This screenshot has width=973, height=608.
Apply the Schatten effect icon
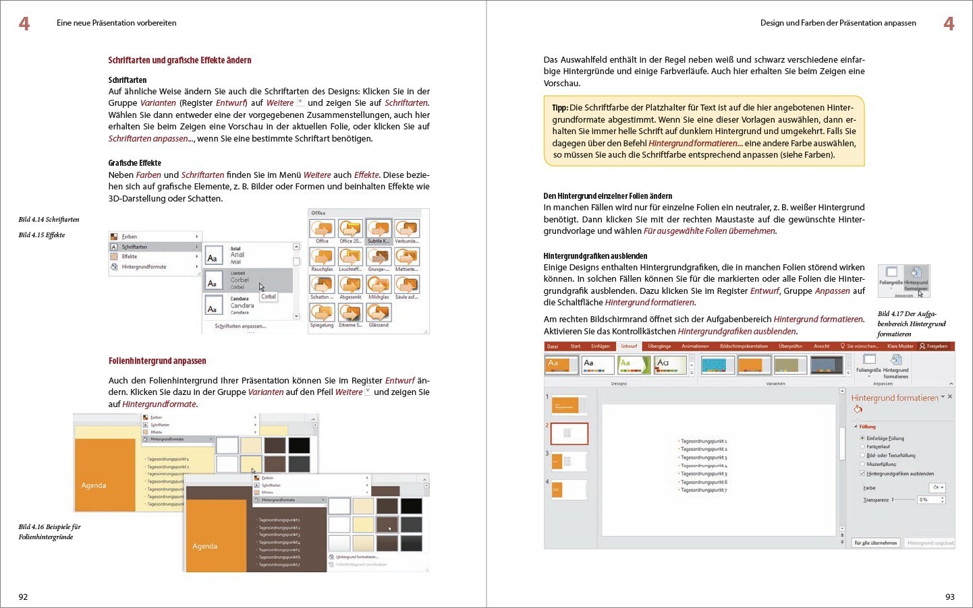(322, 288)
